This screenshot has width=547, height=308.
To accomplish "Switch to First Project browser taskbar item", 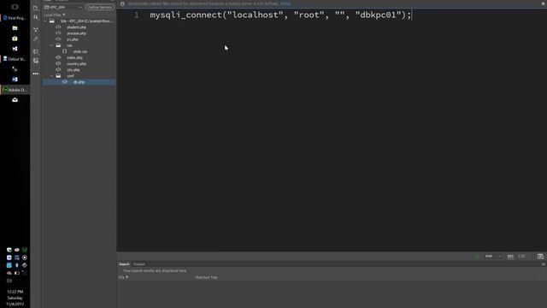I will [x=15, y=18].
